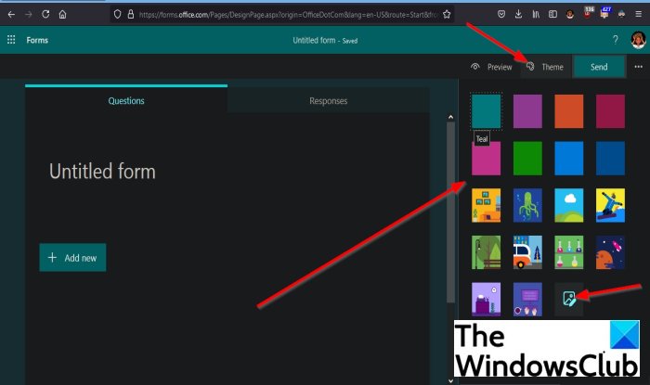Go to Forms home page
Image resolution: width=650 pixels, height=385 pixels.
pos(37,40)
